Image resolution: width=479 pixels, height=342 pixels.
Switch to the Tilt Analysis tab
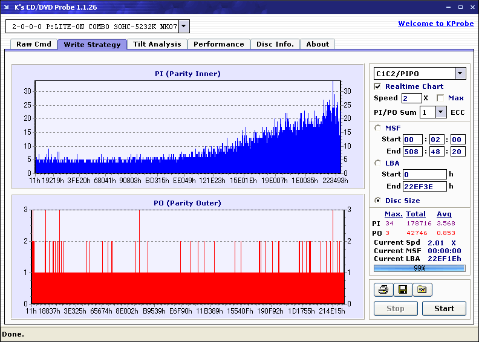click(157, 44)
